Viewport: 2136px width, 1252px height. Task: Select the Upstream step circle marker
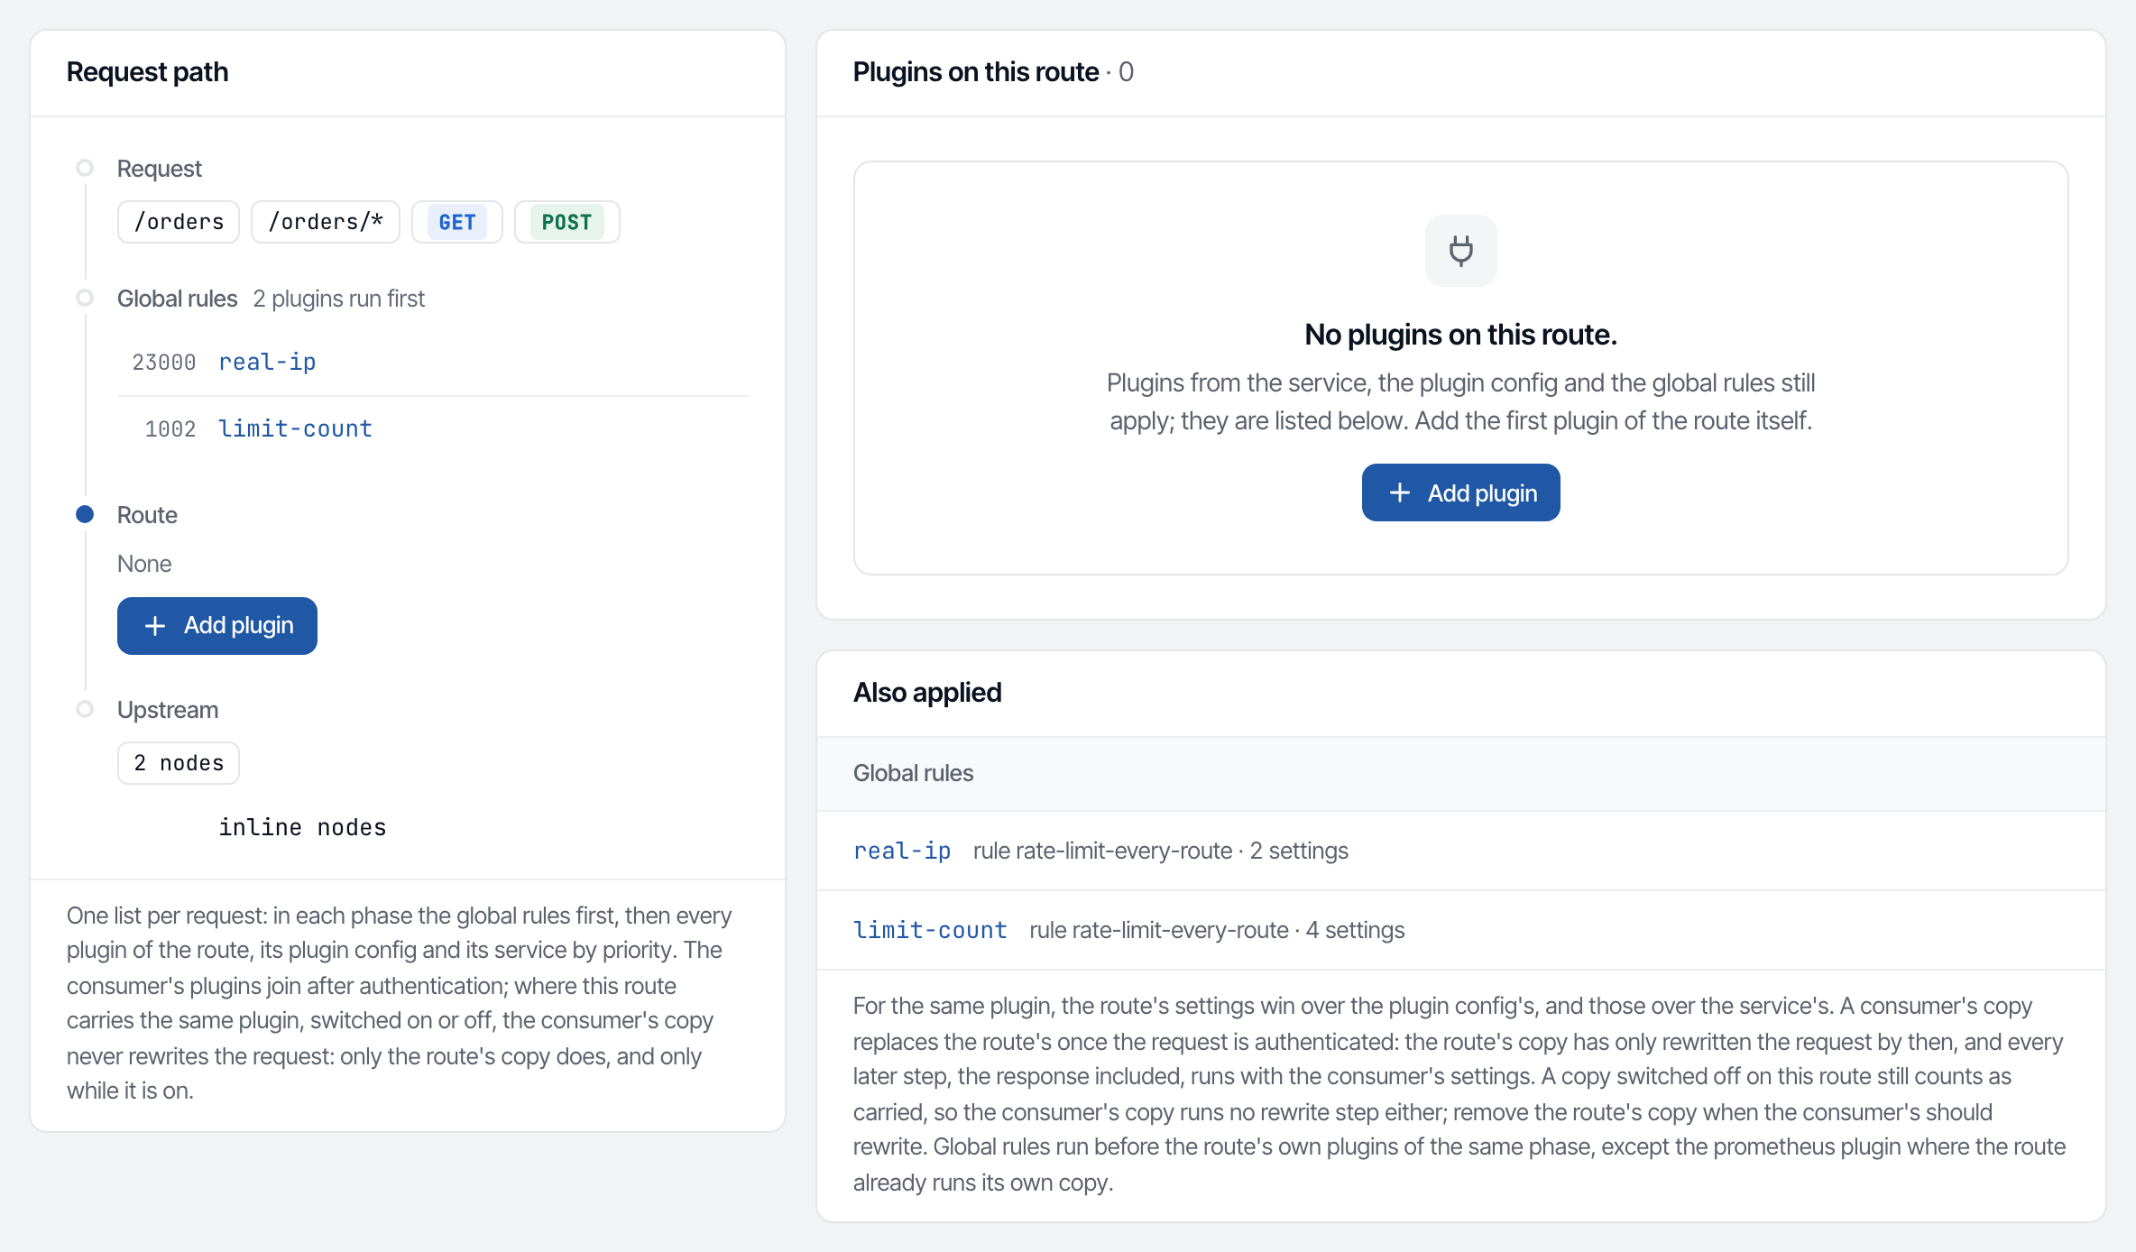(85, 709)
